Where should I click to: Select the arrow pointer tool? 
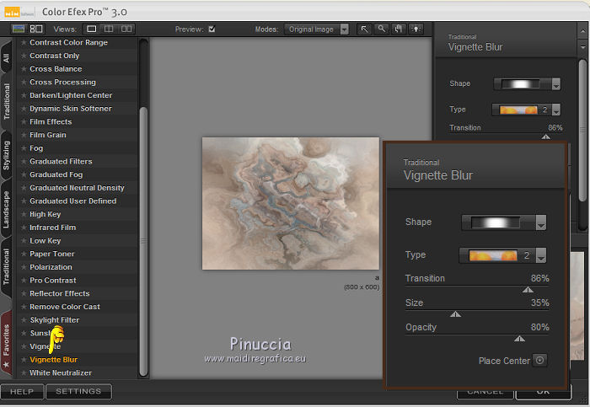pyautogui.click(x=365, y=29)
